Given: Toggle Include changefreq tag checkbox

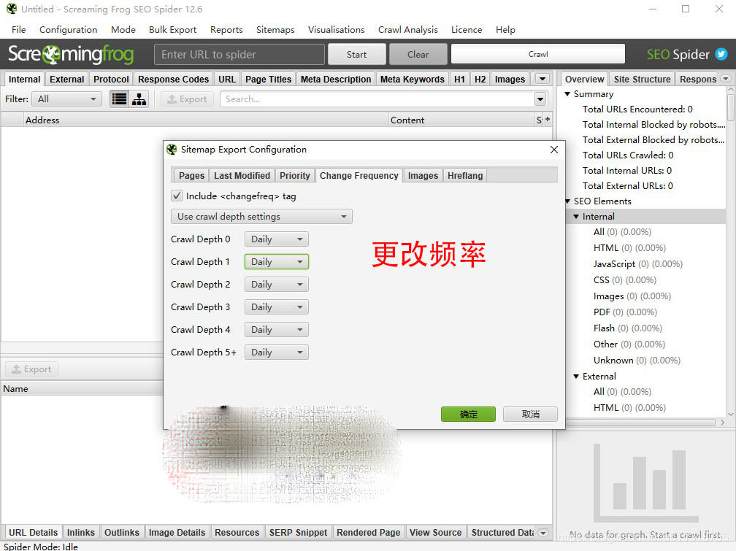Looking at the screenshot, I should 177,196.
